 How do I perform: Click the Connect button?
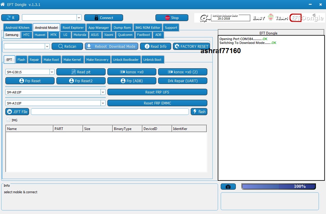click(x=104, y=18)
